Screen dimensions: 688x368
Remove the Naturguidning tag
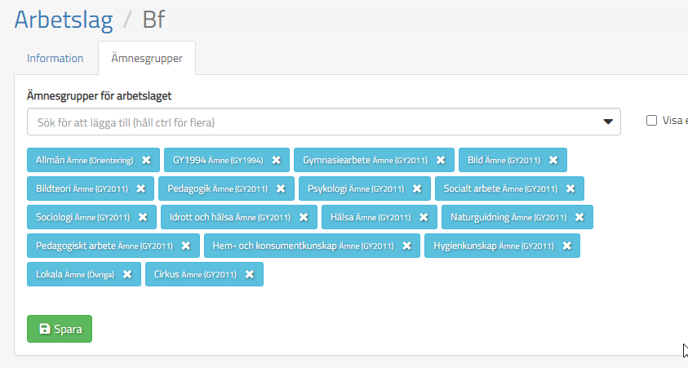579,217
